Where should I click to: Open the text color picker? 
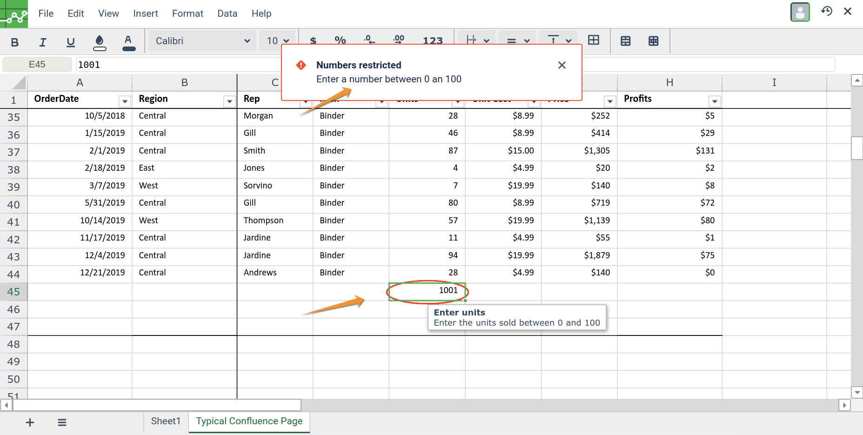point(128,42)
